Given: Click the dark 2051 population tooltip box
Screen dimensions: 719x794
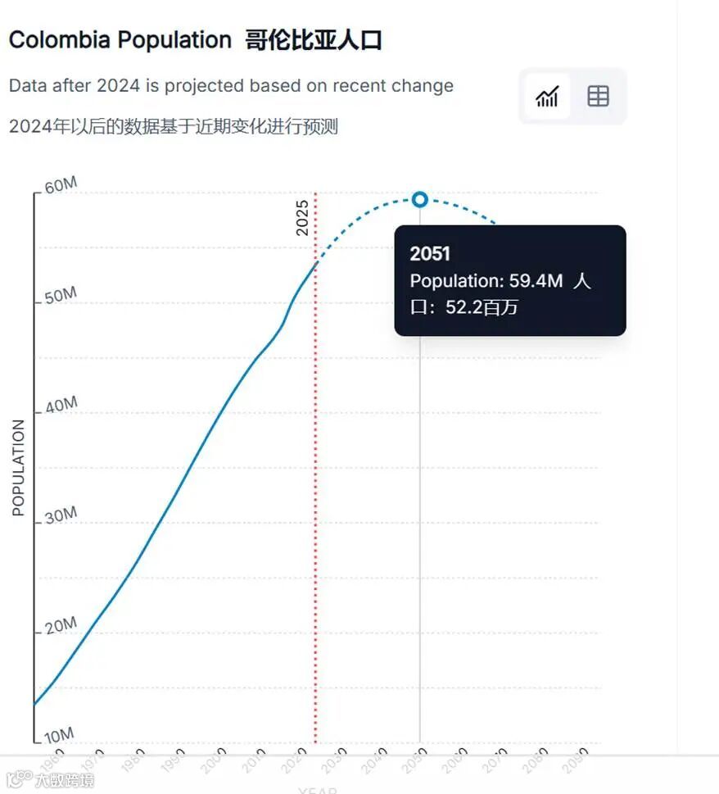Looking at the screenshot, I should (509, 280).
